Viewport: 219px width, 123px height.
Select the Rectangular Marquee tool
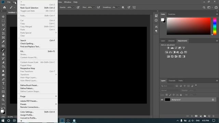point(3,21)
